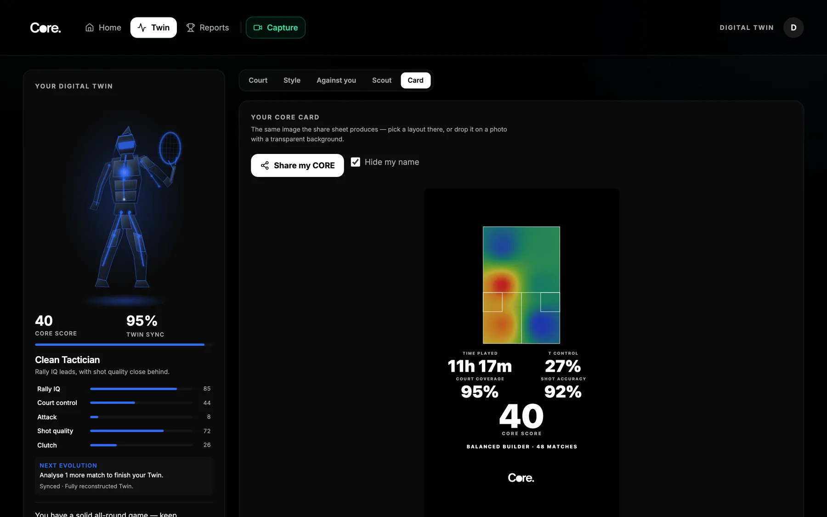The width and height of the screenshot is (827, 517).
Task: Click the 'Clean Tactician' heading
Action: (68, 360)
